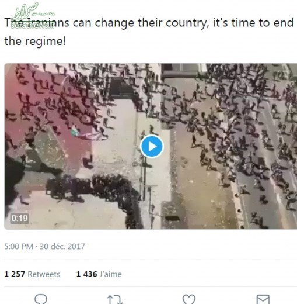Open the 5:00 PM tweet timestamp
This screenshot has width=297, height=304.
coord(19,247)
